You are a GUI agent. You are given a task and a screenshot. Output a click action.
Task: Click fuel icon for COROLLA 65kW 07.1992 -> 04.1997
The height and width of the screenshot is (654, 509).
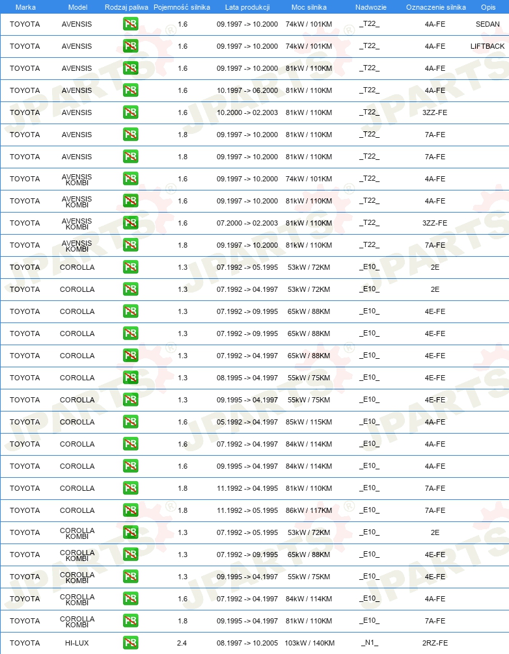(131, 356)
